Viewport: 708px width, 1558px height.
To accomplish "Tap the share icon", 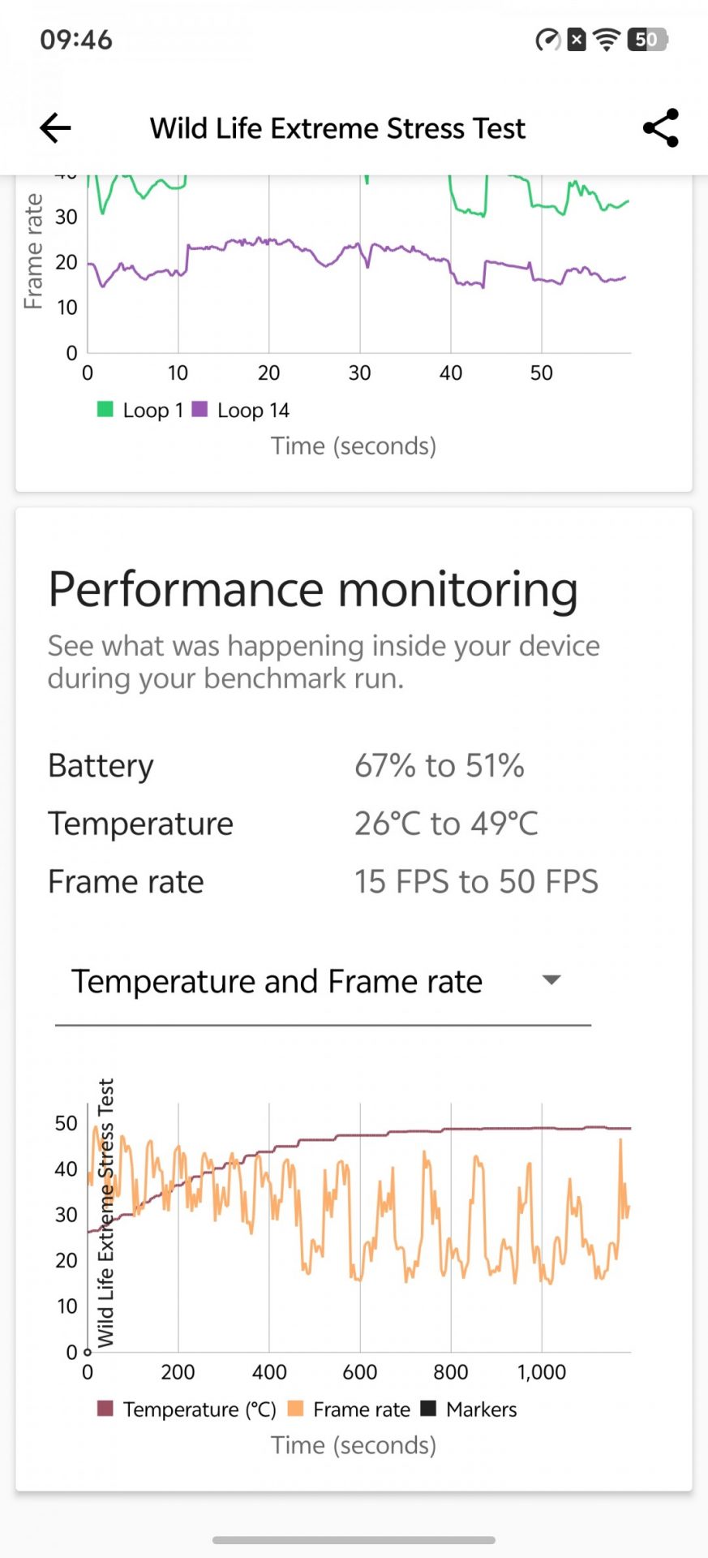I will coord(660,128).
